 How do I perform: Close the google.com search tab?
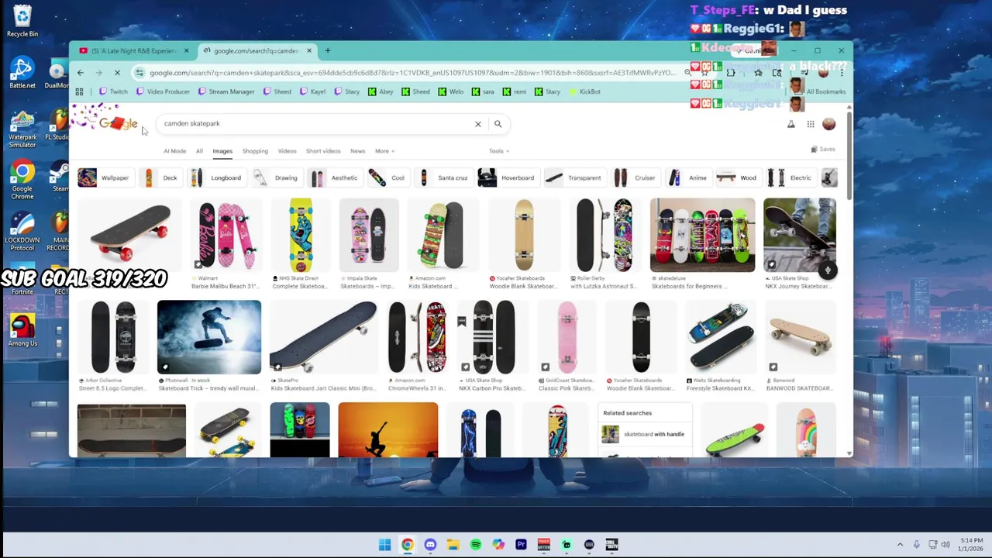pos(309,51)
